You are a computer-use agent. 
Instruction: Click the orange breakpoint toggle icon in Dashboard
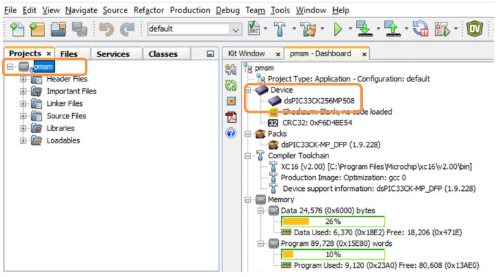coord(231,101)
